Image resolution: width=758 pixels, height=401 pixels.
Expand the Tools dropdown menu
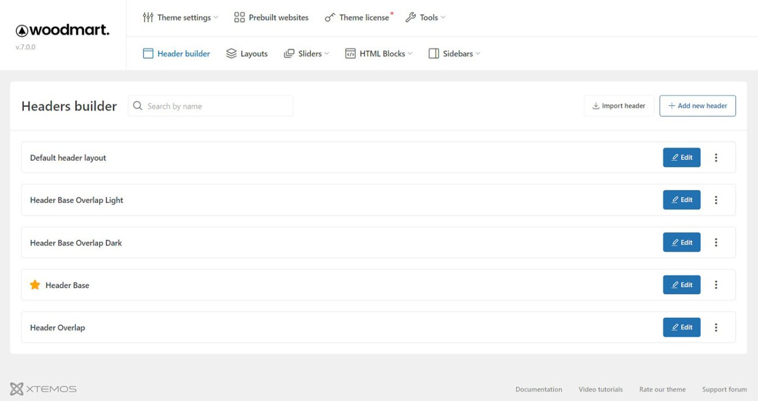click(425, 17)
